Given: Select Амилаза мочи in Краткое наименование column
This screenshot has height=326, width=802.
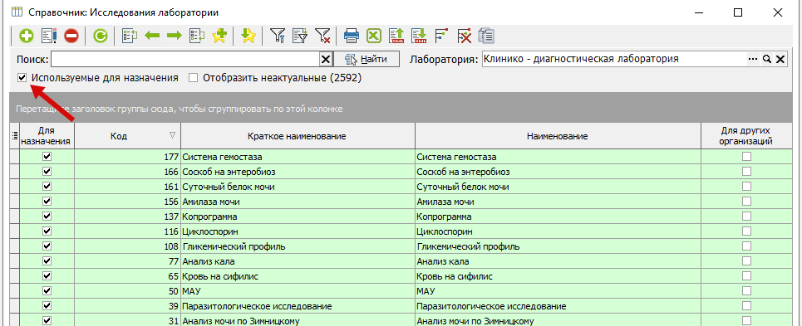Looking at the screenshot, I should (x=298, y=202).
